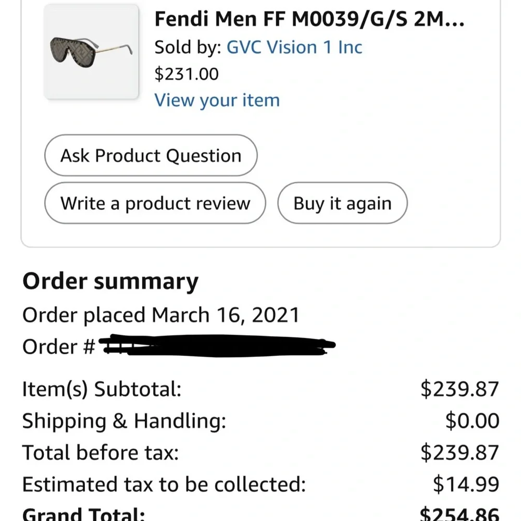Select the Item(s) Subtotal label
This screenshot has height=521, width=521.
pyautogui.click(x=100, y=389)
